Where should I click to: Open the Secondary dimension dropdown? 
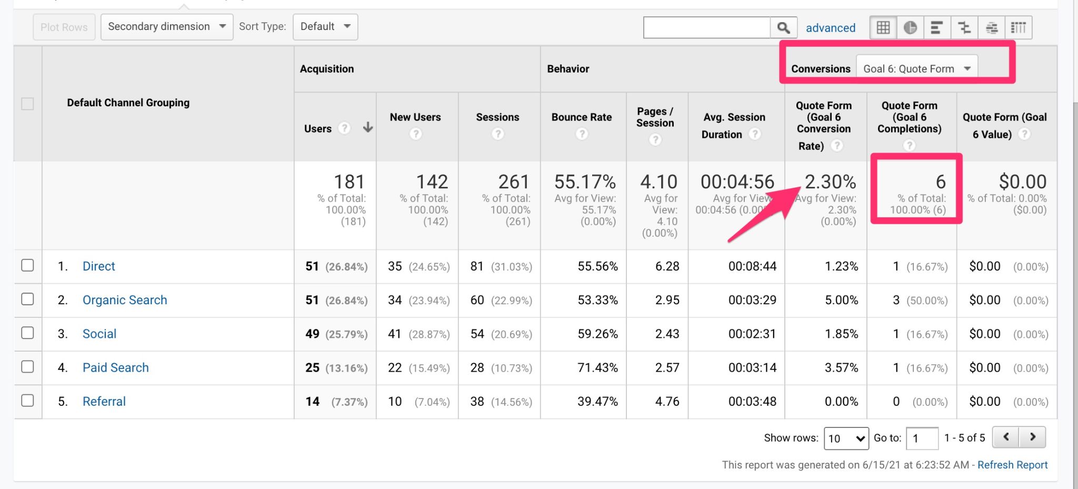point(166,26)
